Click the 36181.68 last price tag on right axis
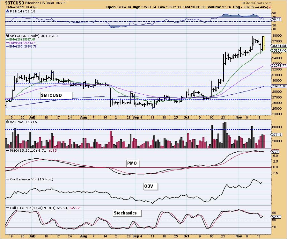The height and width of the screenshot is (239, 287). tap(279, 46)
